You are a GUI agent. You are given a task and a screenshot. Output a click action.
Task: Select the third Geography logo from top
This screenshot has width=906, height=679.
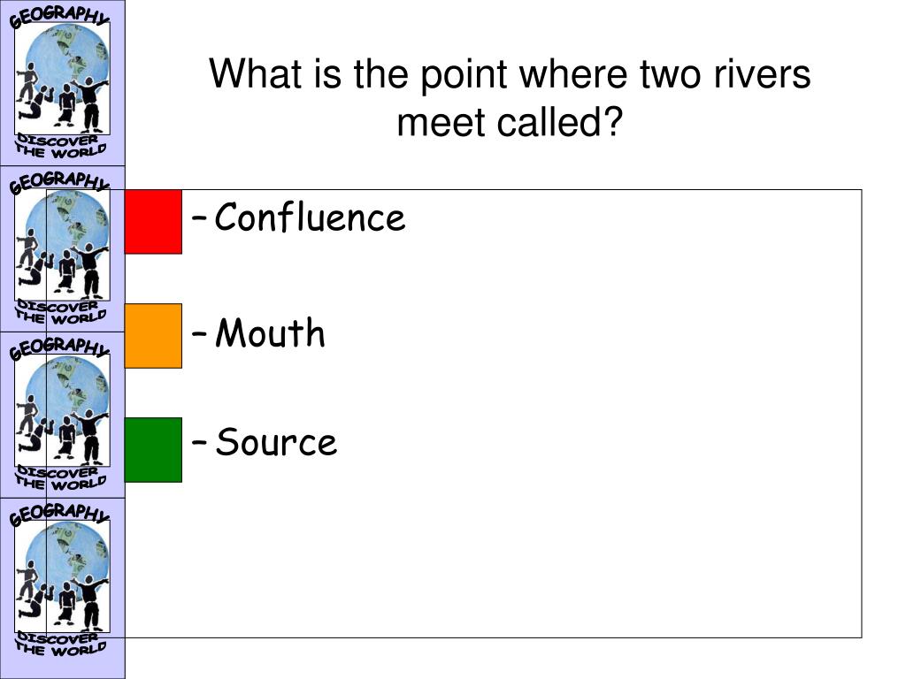[63, 416]
